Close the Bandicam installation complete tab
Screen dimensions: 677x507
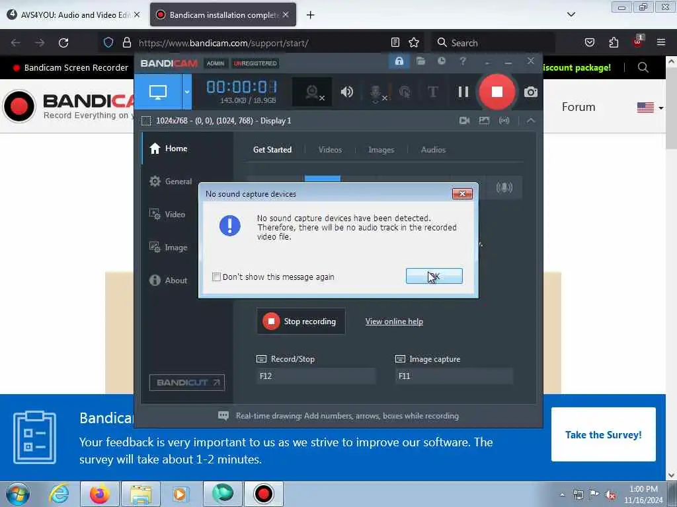(286, 15)
